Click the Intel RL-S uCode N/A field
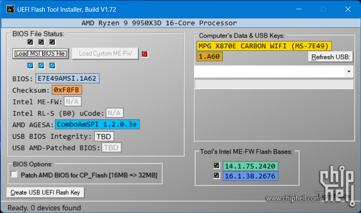Image resolution: width=361 pixels, height=213 pixels. 114,113
